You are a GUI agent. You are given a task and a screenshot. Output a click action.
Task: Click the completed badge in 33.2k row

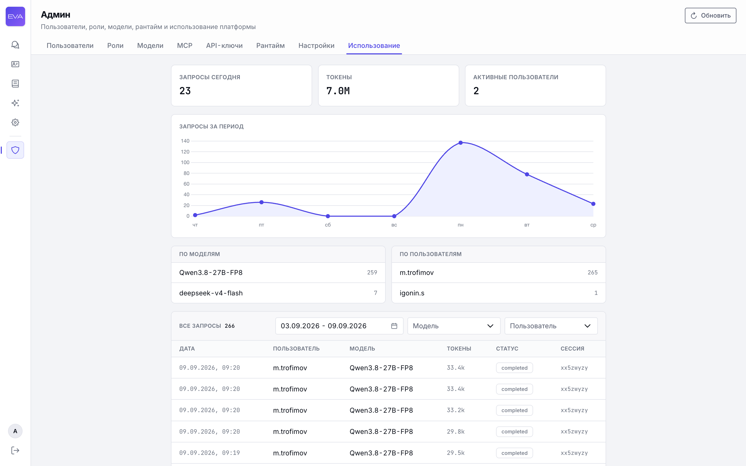[514, 410]
